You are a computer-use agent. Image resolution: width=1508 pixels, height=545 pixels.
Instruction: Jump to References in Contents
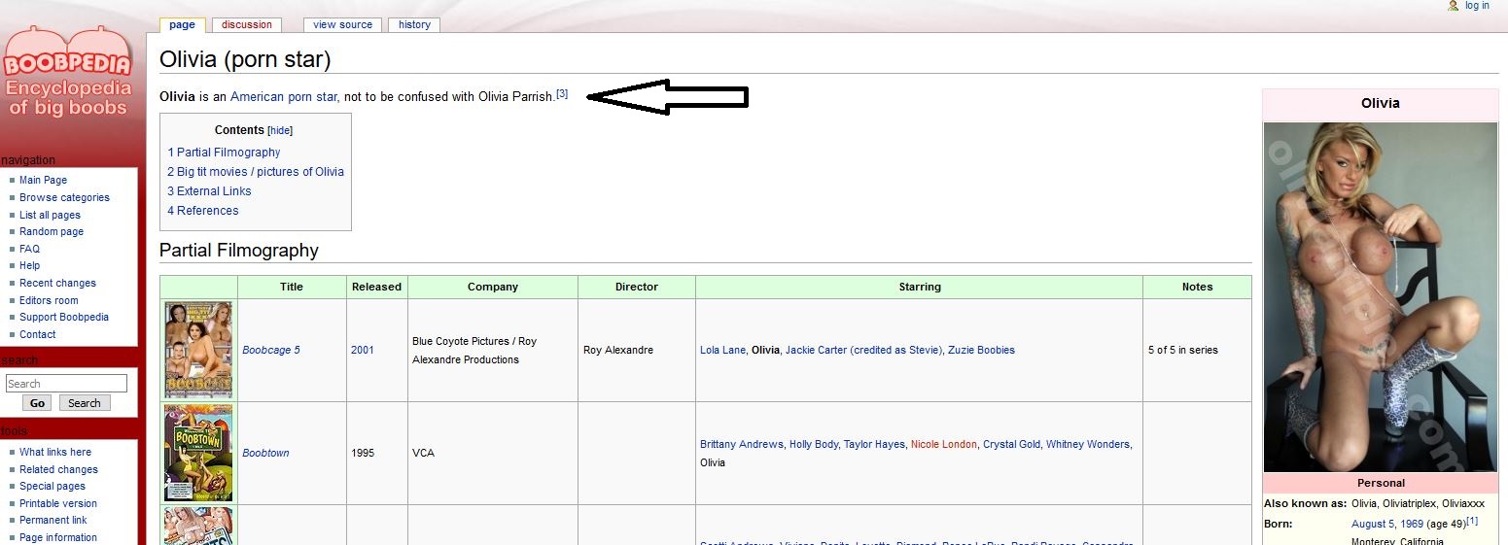pyautogui.click(x=202, y=211)
